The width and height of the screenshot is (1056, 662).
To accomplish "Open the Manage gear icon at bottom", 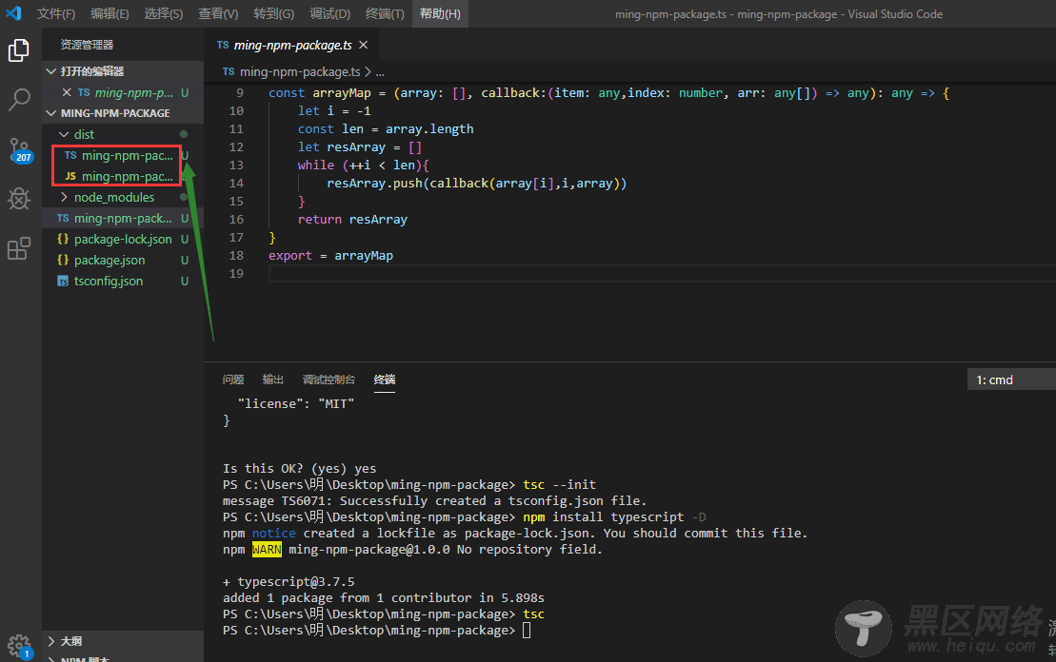I will point(19,647).
